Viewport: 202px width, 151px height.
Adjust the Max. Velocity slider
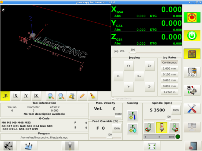(105, 117)
